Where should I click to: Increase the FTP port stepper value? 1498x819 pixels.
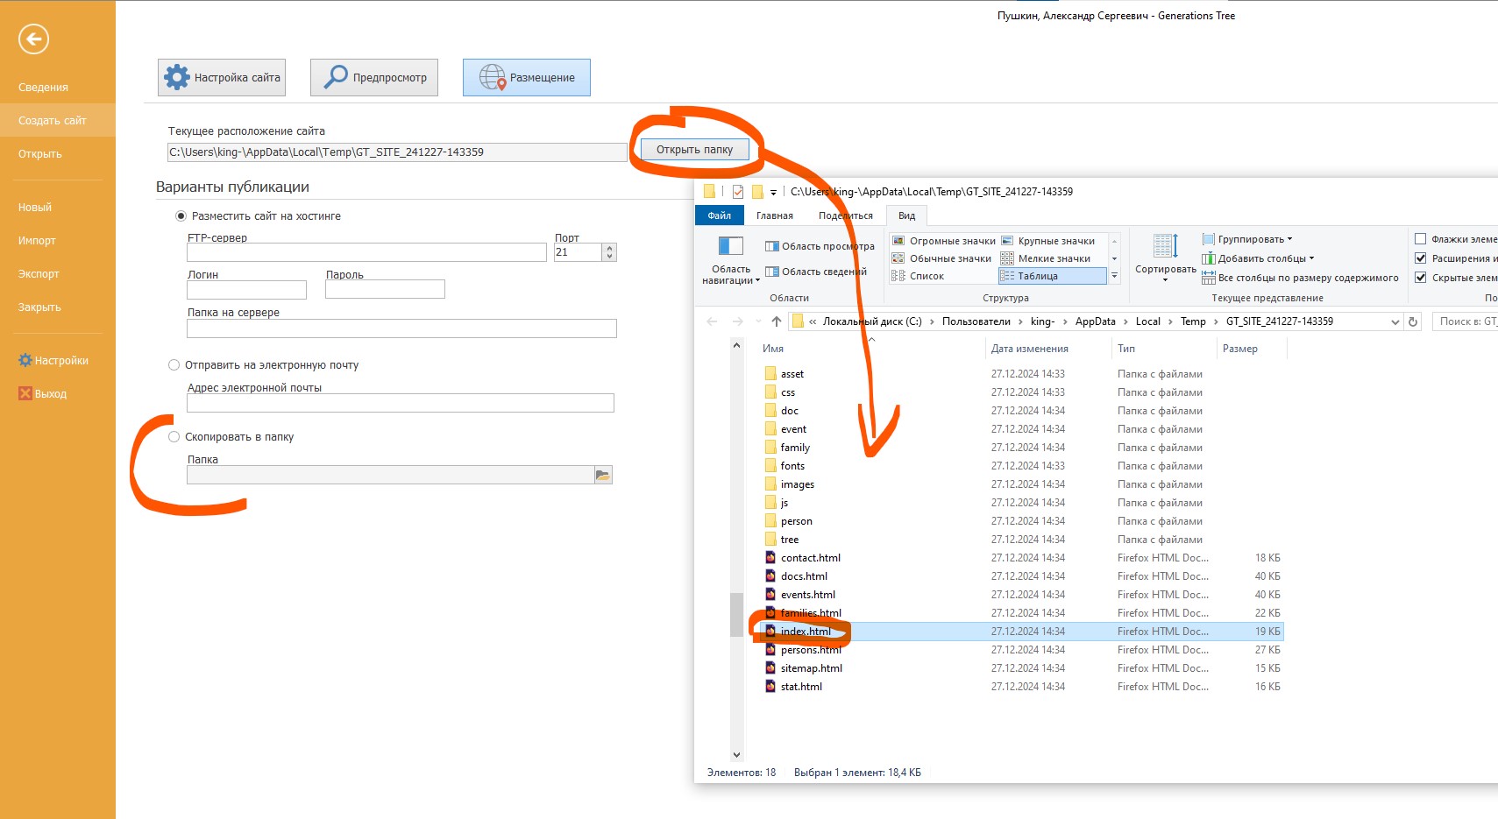coord(610,248)
